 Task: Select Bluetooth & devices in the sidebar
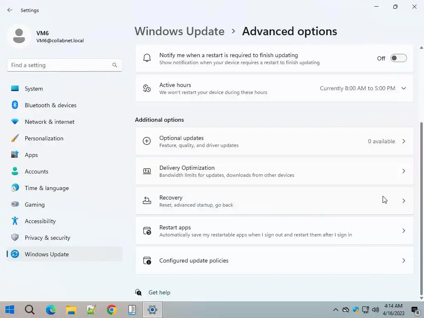tap(64, 105)
